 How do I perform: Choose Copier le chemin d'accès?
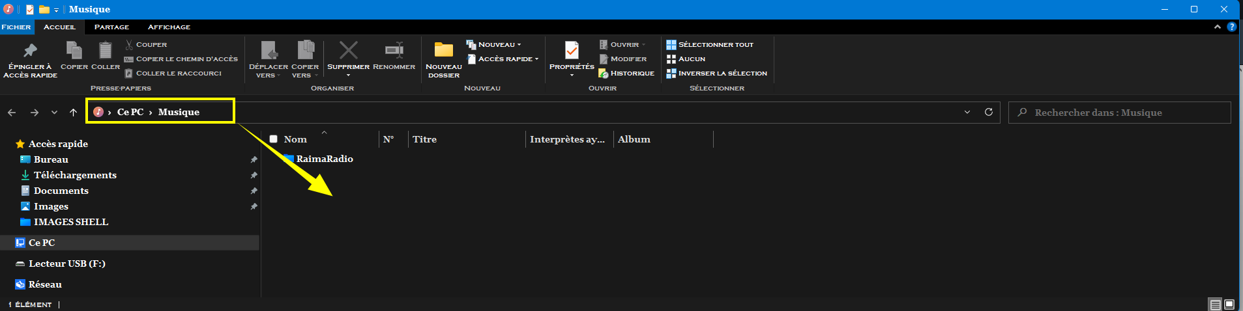click(181, 59)
